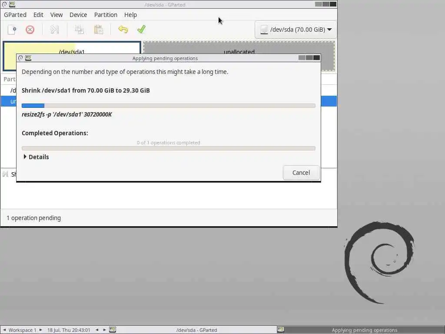Viewport: 445px width, 334px height.
Task: Click the New partition toolbar icon
Action: coord(12,30)
